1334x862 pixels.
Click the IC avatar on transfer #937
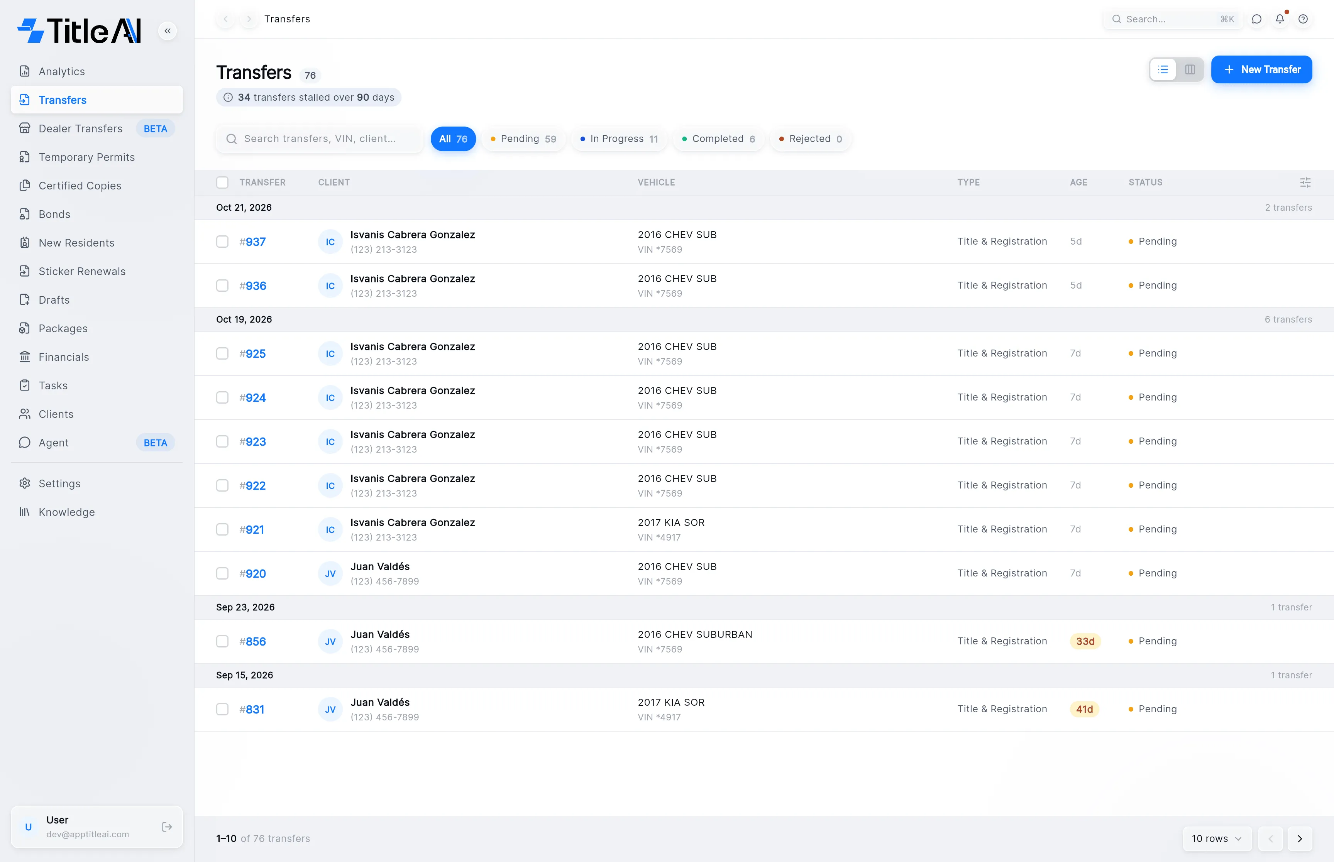[330, 242]
